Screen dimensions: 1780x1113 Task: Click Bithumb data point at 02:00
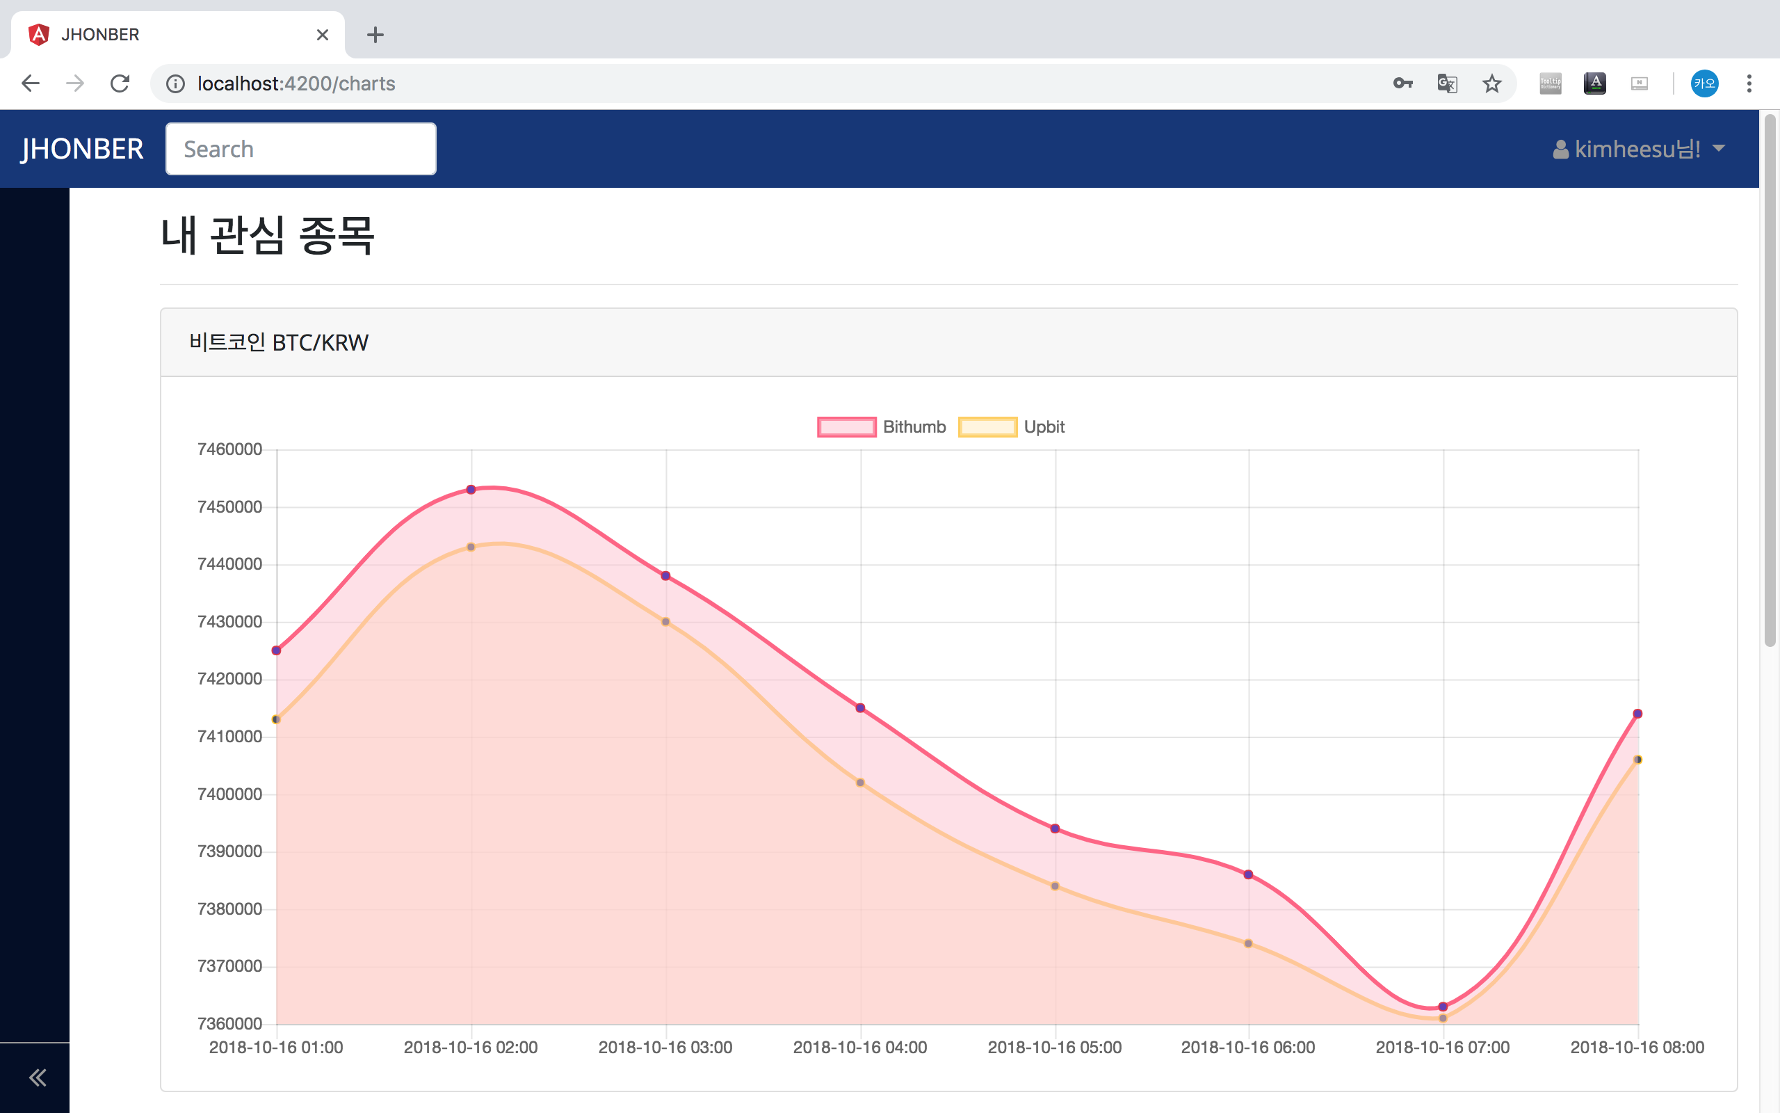pos(471,490)
